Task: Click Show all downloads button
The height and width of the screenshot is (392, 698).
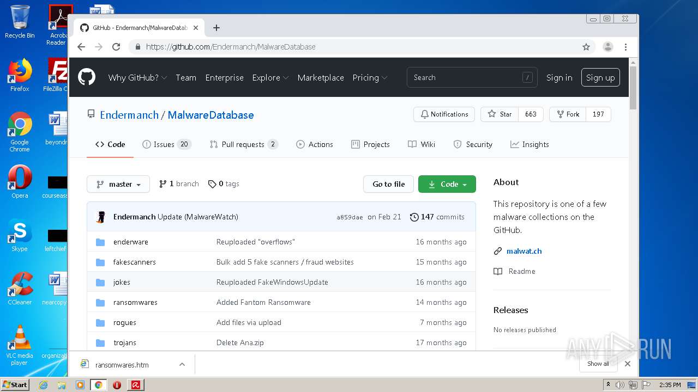Action: [598, 364]
